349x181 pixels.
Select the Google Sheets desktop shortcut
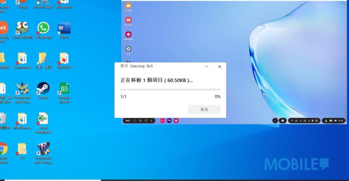click(64, 93)
